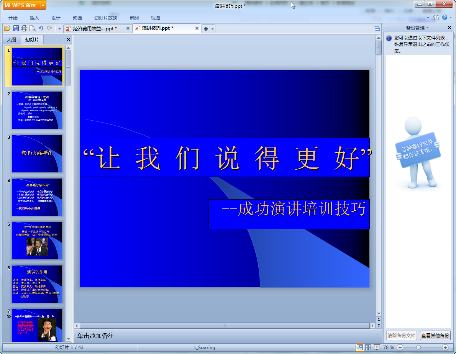Click the window switcher icon above scrollbar
The width and height of the screenshot is (456, 354).
pos(377,28)
